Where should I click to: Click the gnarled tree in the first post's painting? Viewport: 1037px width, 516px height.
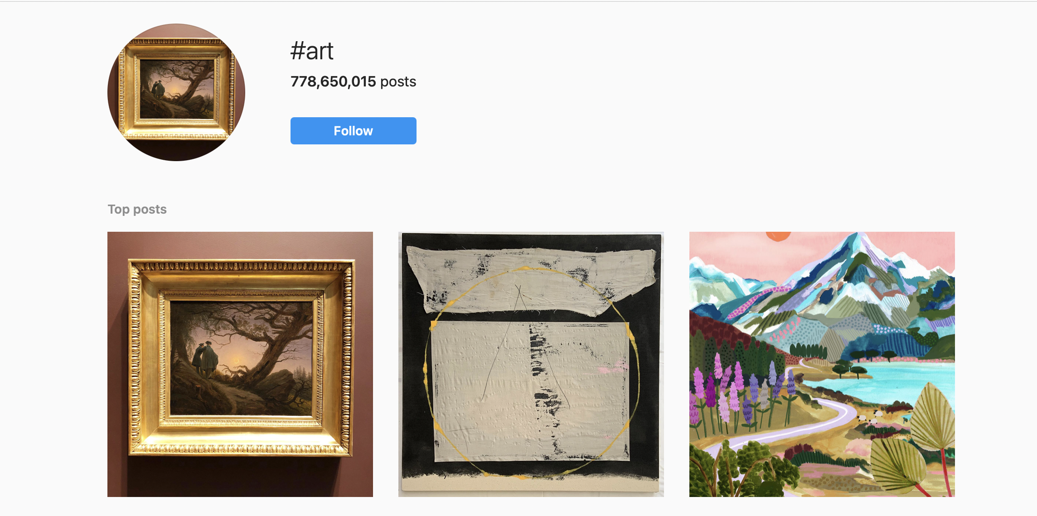coord(267,344)
